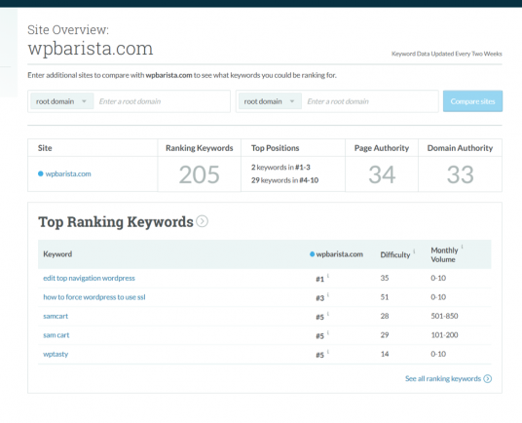Click Domain Authority value 33
This screenshot has width=522, height=423.
(460, 174)
